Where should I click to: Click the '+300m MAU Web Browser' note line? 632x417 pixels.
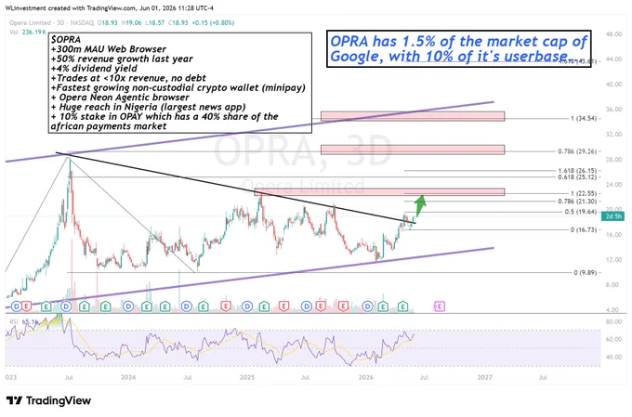click(x=109, y=49)
